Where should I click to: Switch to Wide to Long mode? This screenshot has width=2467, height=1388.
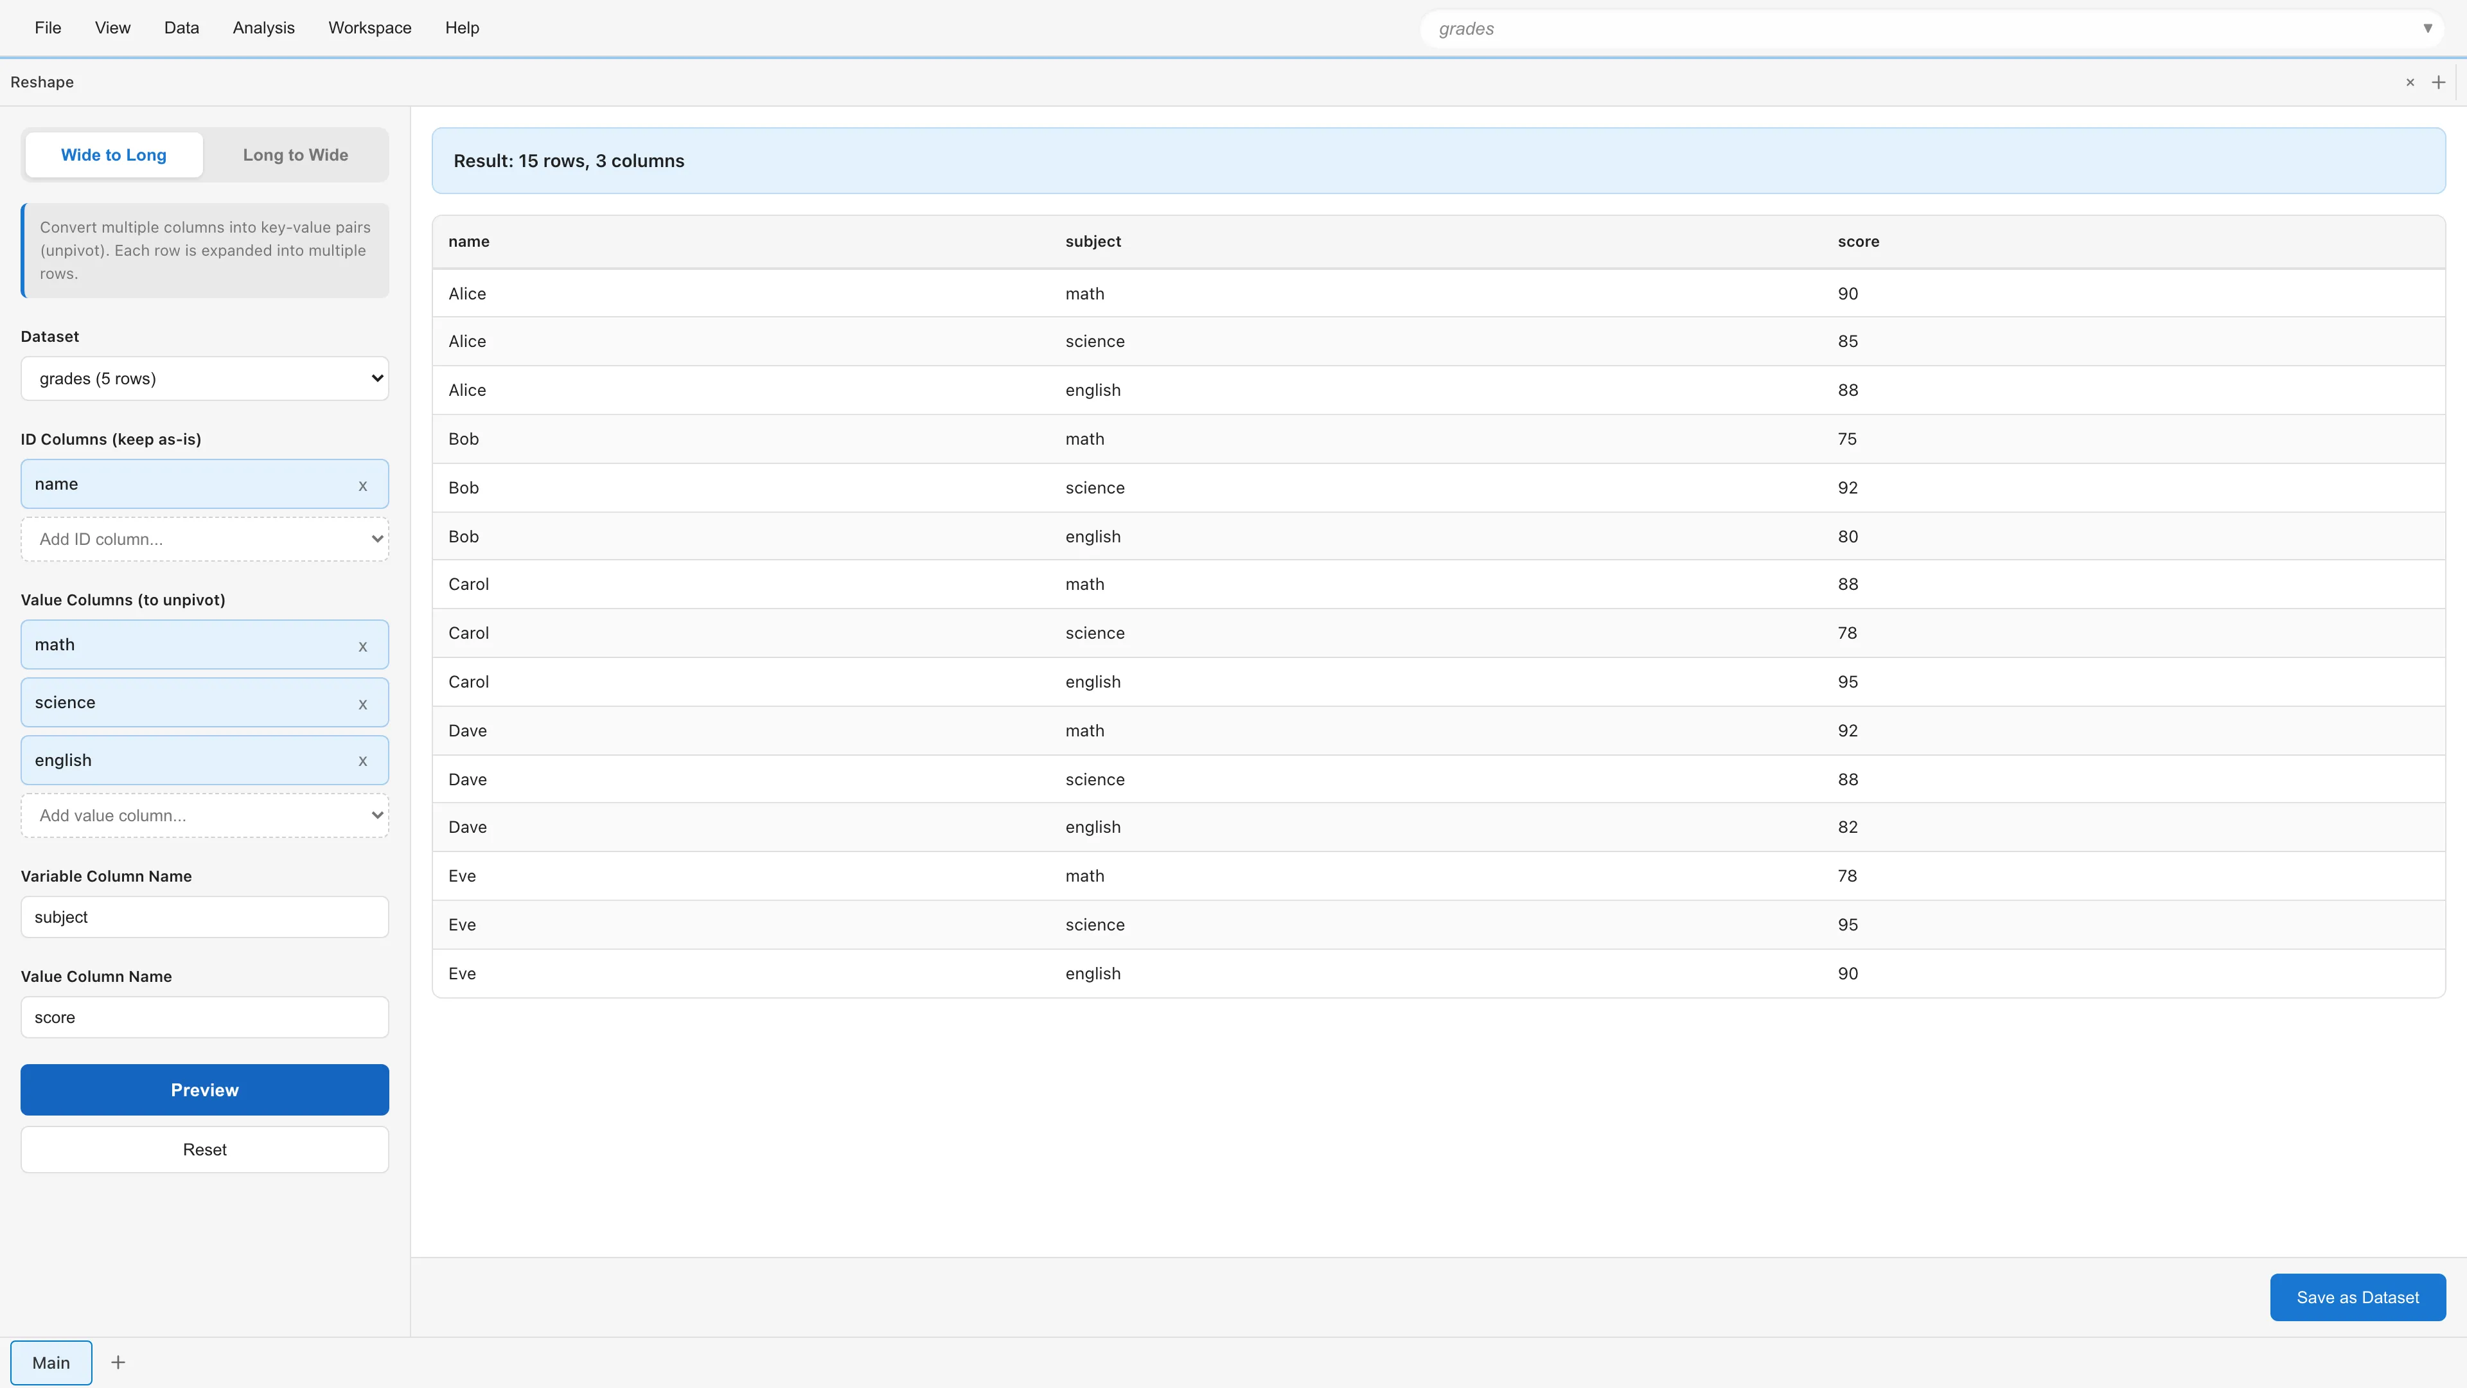coord(114,155)
